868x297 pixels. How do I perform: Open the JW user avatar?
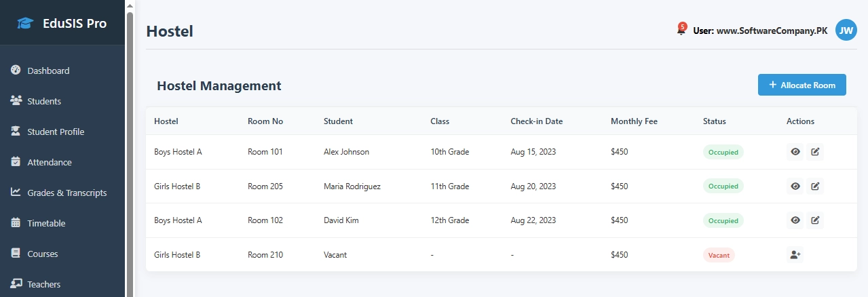[846, 30]
